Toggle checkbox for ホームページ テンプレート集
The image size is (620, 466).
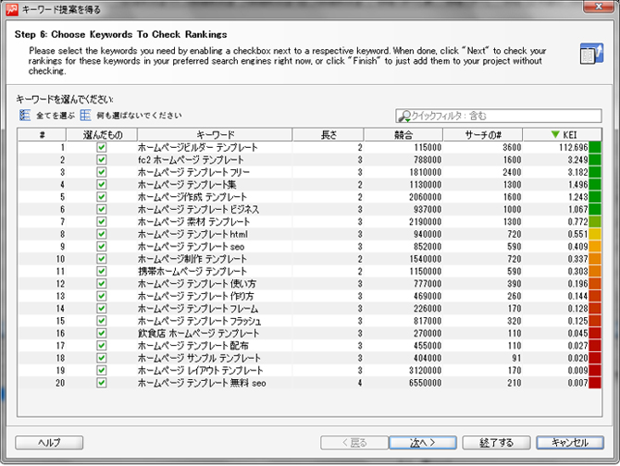(x=102, y=184)
